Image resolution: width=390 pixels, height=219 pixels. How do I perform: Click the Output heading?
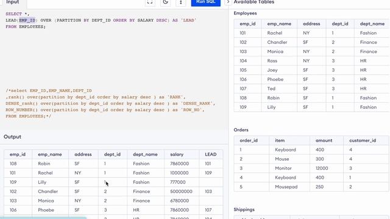12,137
